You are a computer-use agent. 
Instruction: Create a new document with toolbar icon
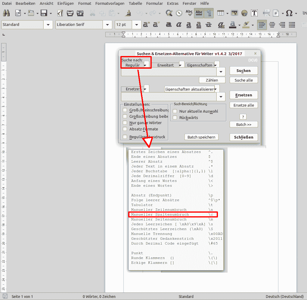click(x=18, y=13)
